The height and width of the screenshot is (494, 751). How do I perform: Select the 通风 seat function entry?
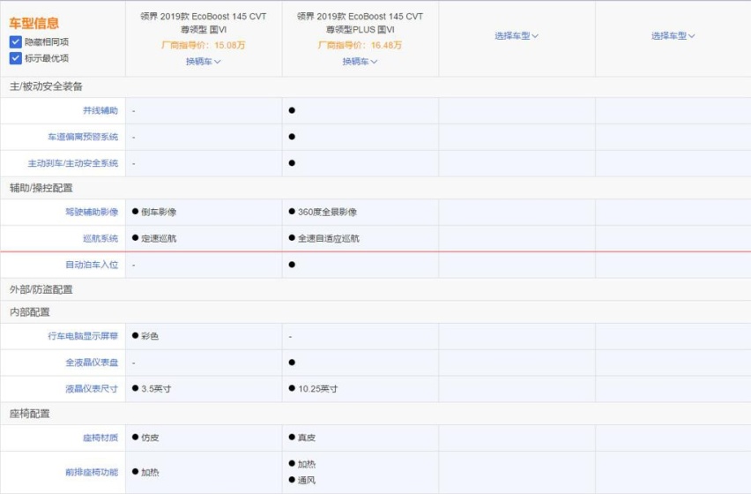tap(301, 481)
